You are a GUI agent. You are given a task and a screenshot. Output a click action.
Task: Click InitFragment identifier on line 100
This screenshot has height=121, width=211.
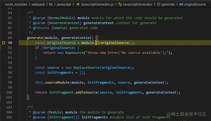pyautogui.click(x=61, y=92)
